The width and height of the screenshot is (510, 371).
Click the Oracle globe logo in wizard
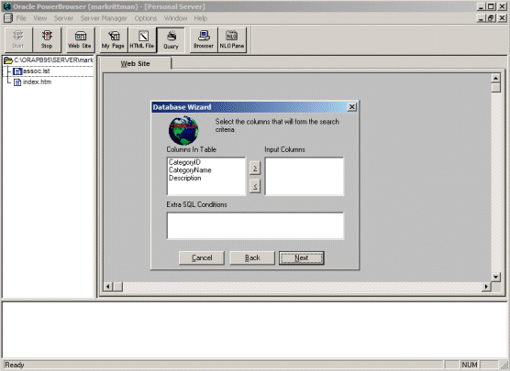click(x=183, y=130)
